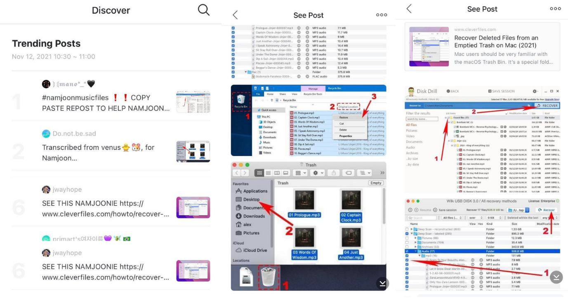Tap jwayhope's profile avatar
Viewport: 568px width, 301px height.
point(46,190)
